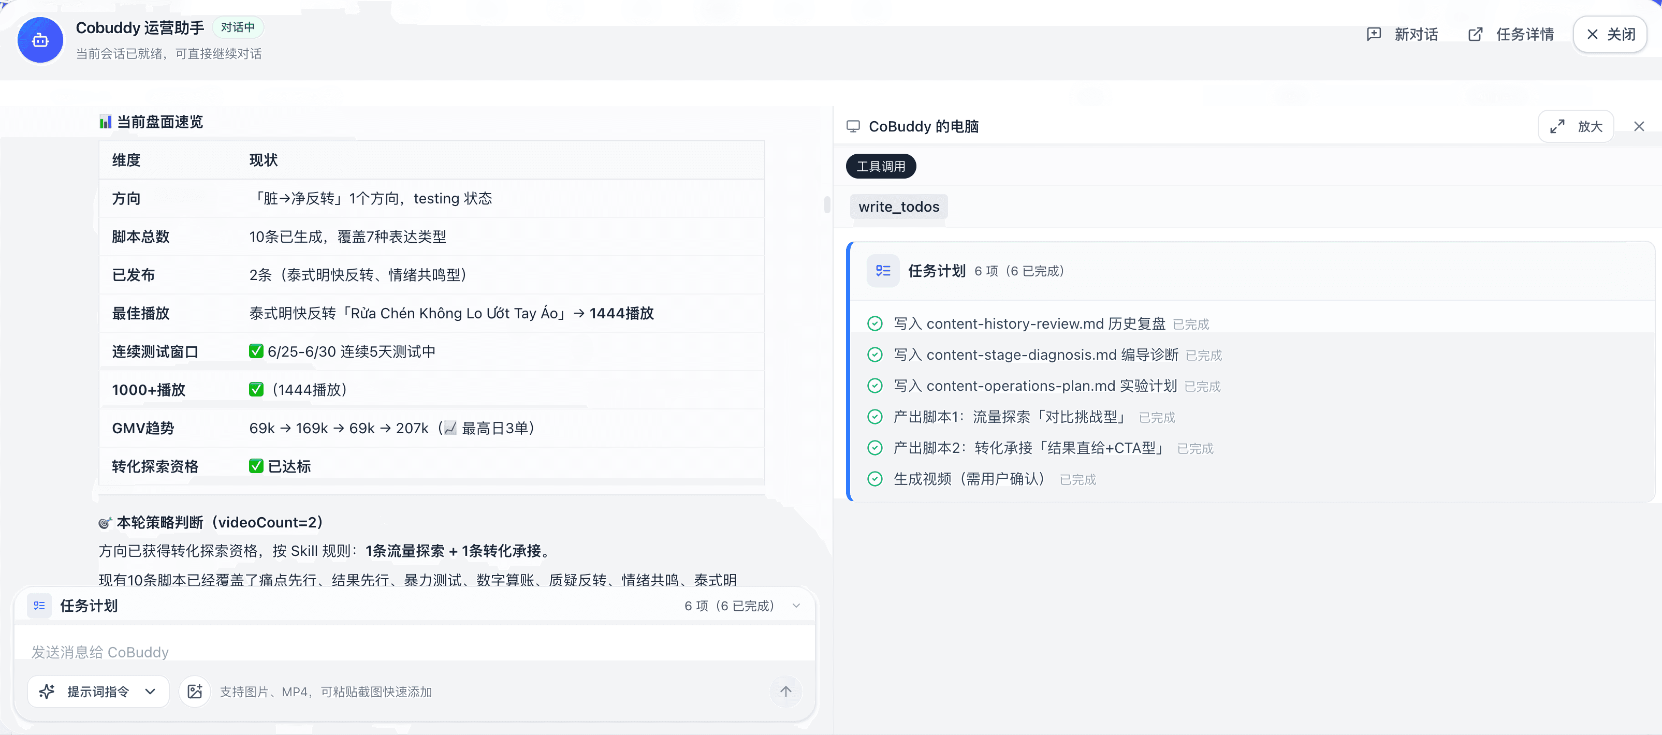Click the 任务计划 heading in right panel
This screenshot has height=735, width=1662.
click(x=937, y=271)
